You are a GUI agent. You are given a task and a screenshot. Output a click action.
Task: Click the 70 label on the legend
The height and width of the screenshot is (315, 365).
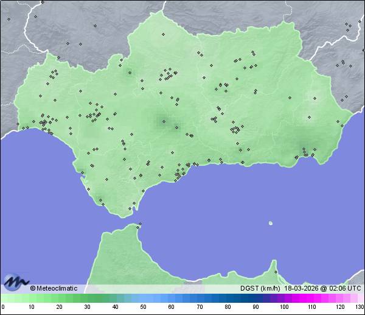[x=199, y=307]
